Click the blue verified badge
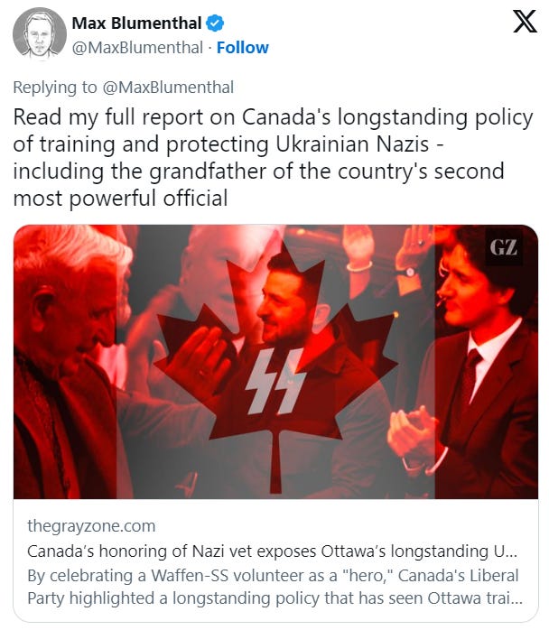The image size is (549, 630). coord(215,23)
